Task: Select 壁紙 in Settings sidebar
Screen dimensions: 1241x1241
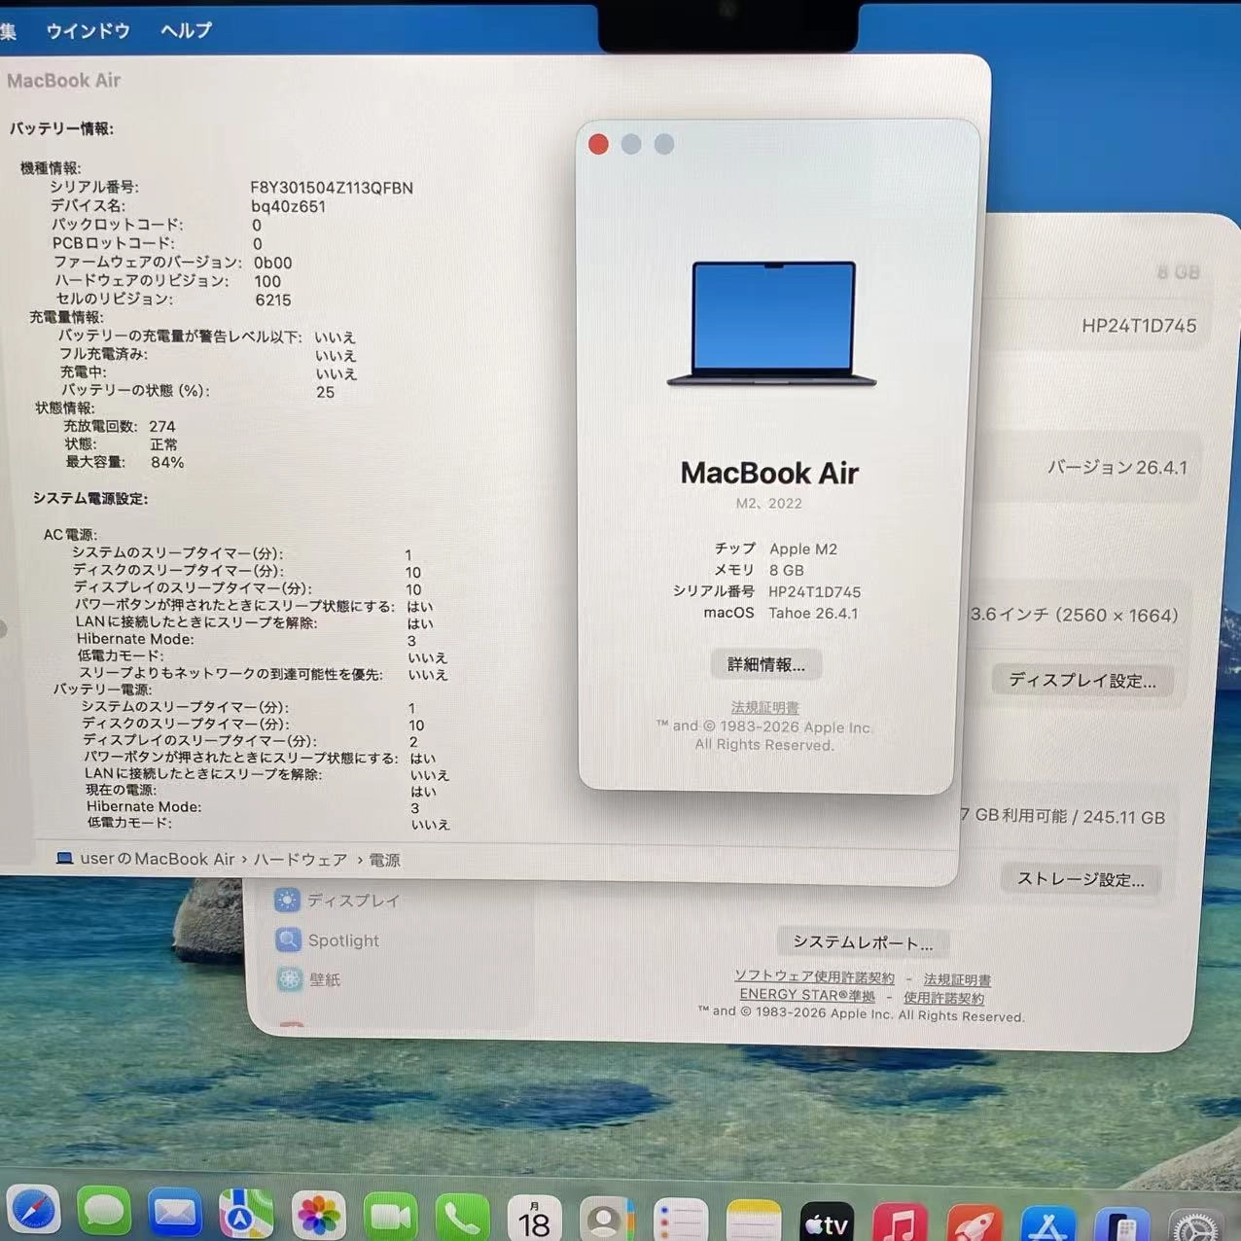Action: (x=308, y=979)
